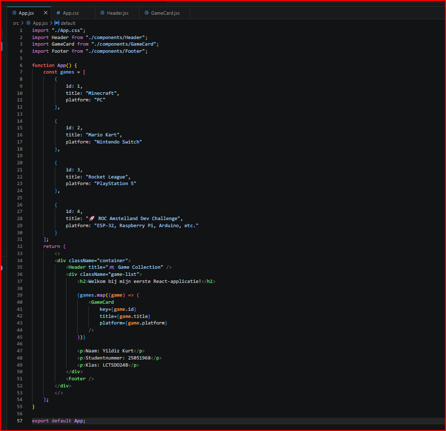Place cursor on 'export default App;' line
Viewport: 446px width, 431px height.
(x=58, y=421)
